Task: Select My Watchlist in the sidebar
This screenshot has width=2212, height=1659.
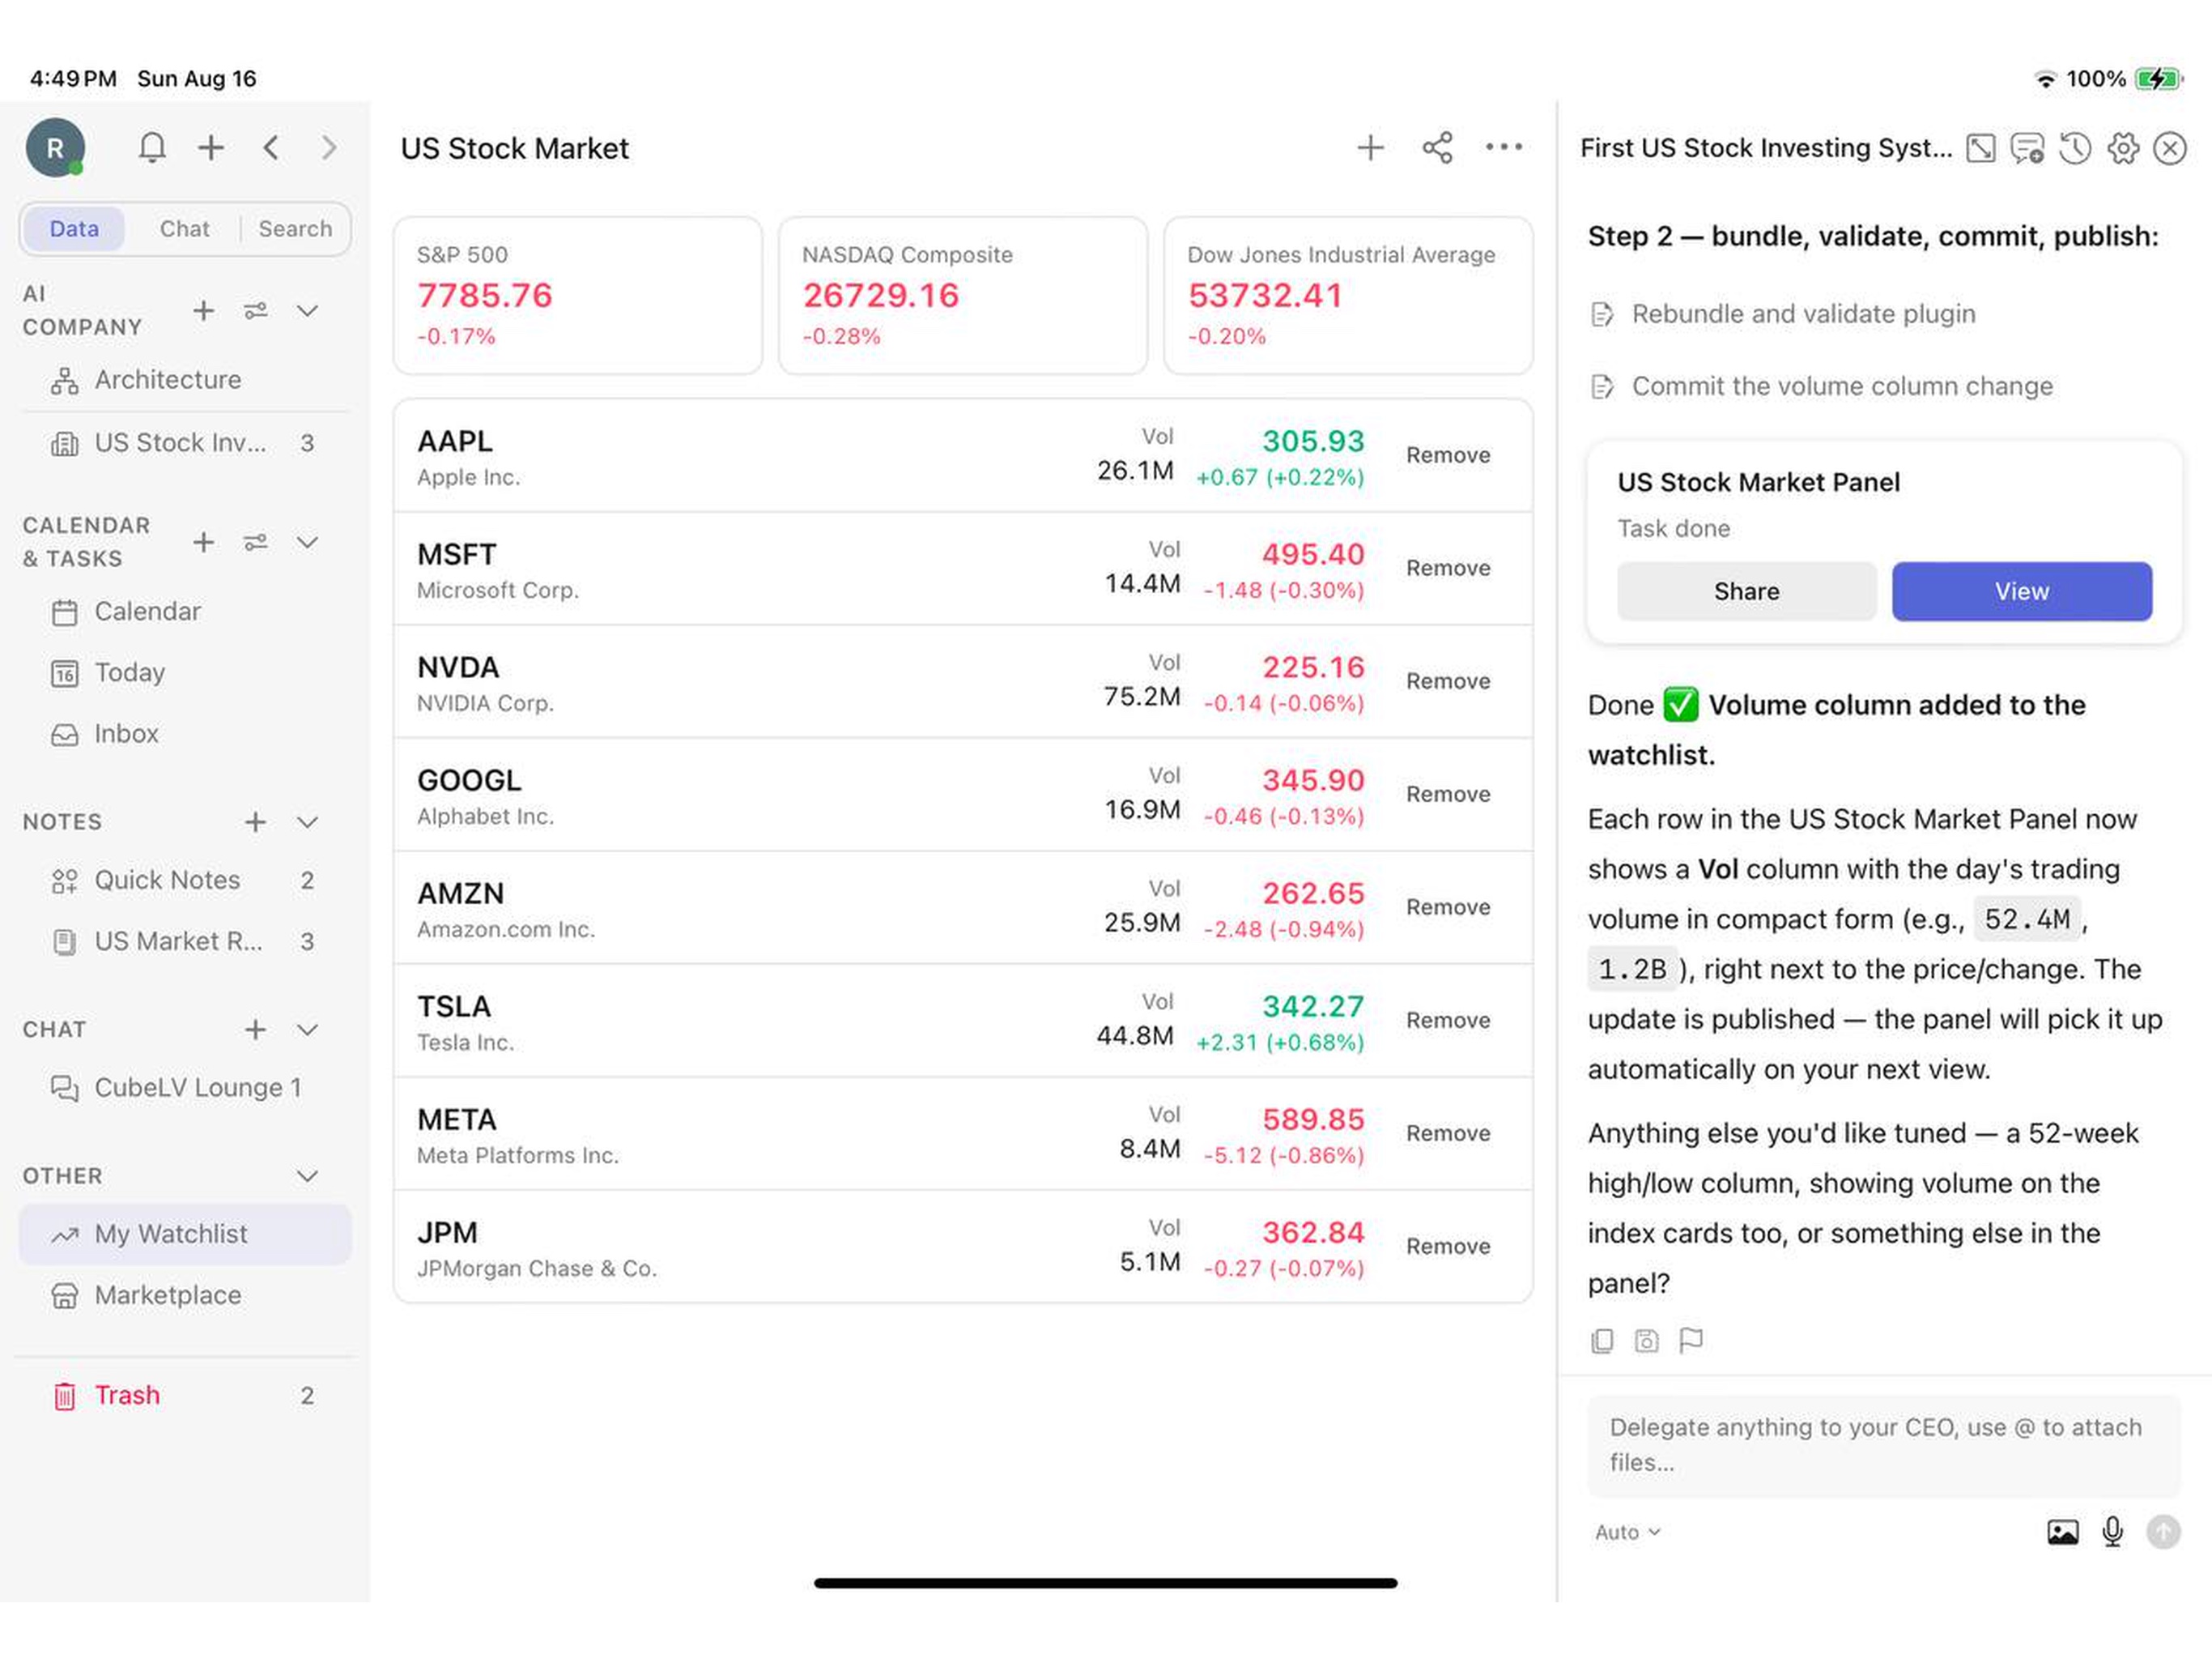Action: [x=185, y=1235]
